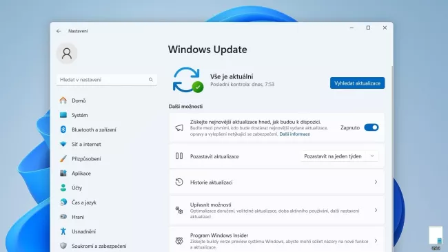This screenshot has height=252, width=448.
Task: Click the back arrow in Nastavení
Action: pos(59,31)
